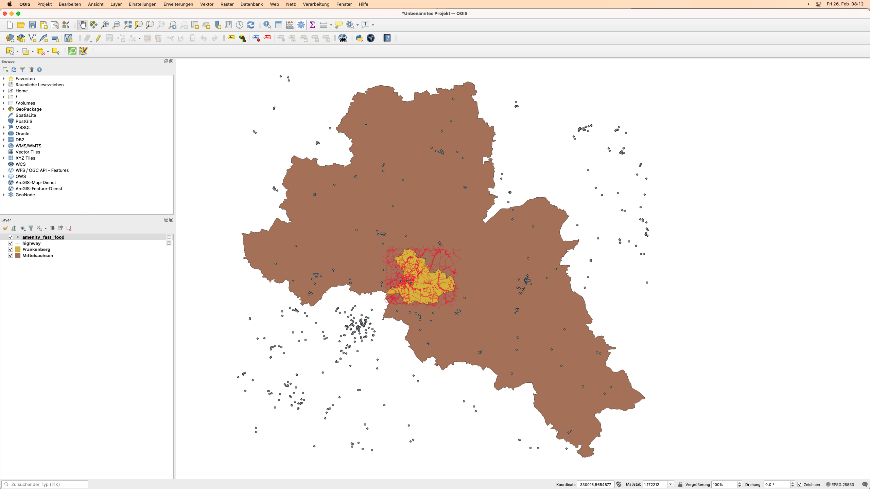Open the Vektor menu
Image resolution: width=870 pixels, height=489 pixels.
207,4
